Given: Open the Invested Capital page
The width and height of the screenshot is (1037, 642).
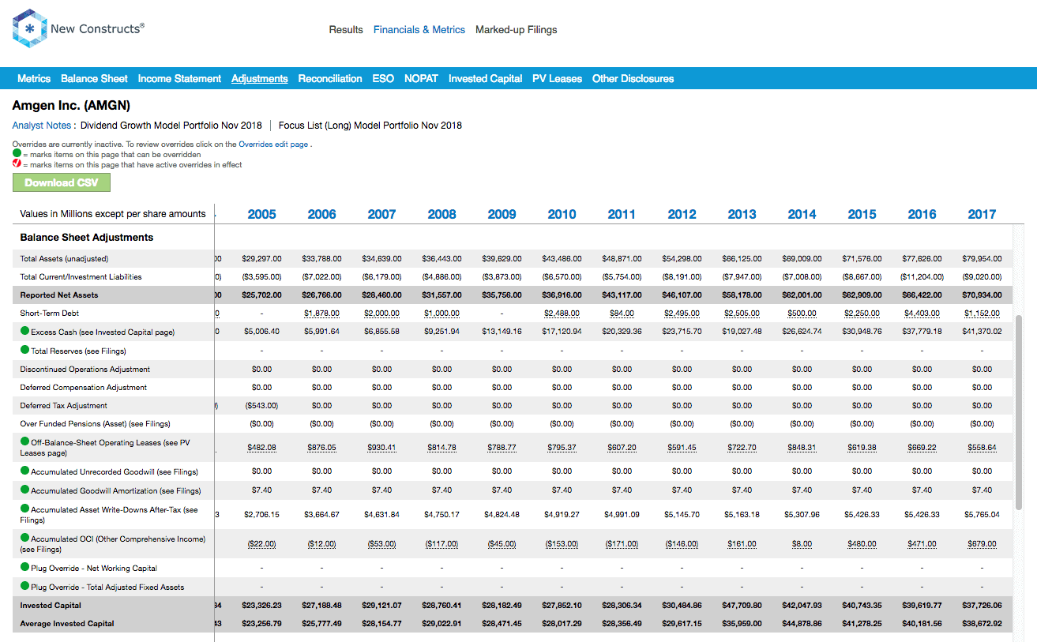Looking at the screenshot, I should tap(485, 79).
